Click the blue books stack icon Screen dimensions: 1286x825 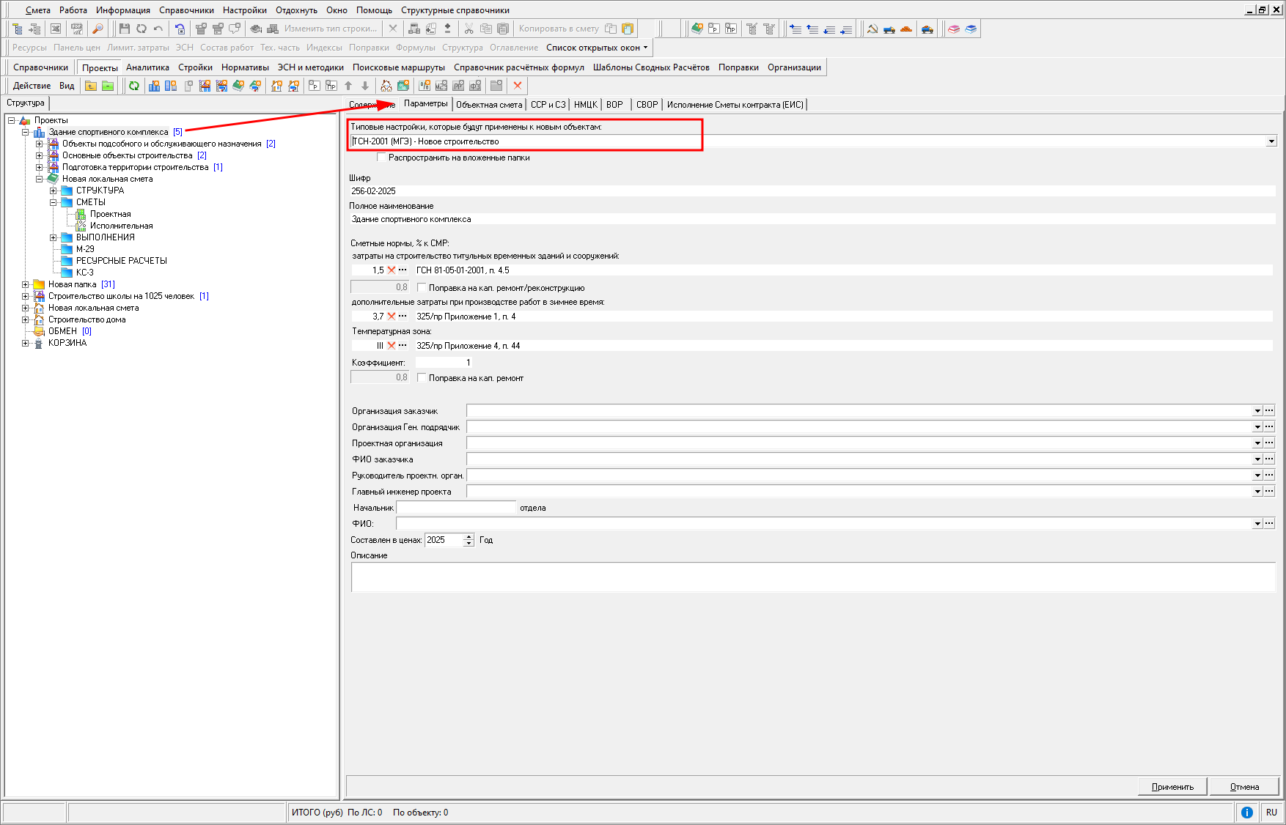tap(971, 29)
